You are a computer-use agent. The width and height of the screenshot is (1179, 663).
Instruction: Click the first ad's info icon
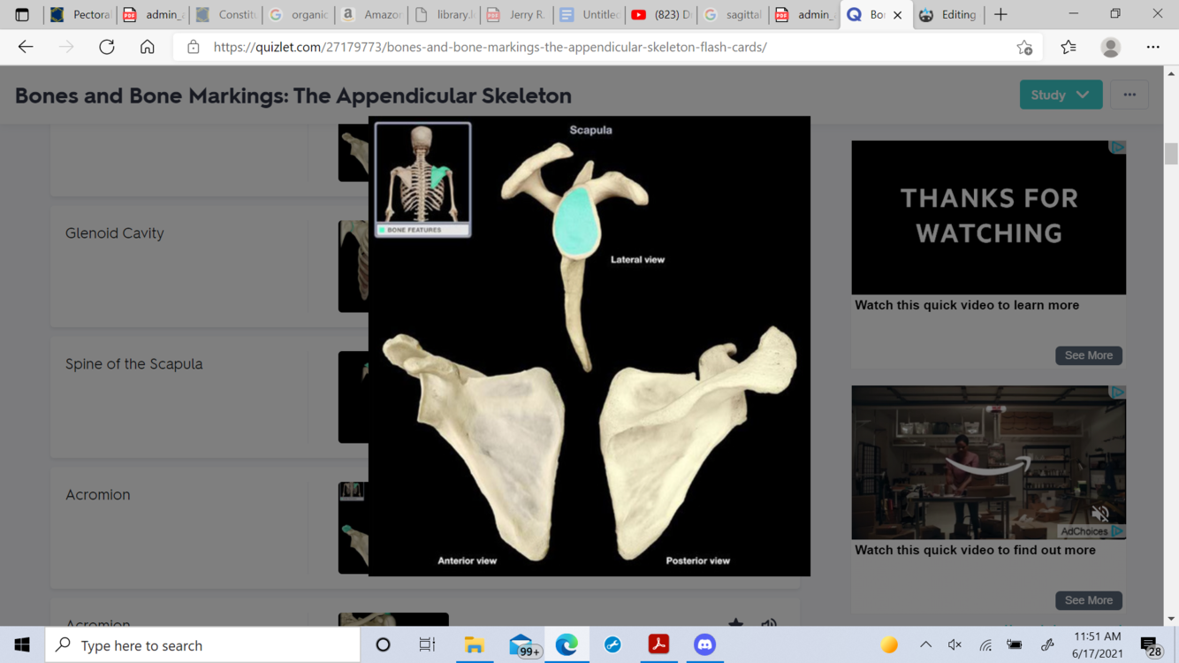[1118, 147]
